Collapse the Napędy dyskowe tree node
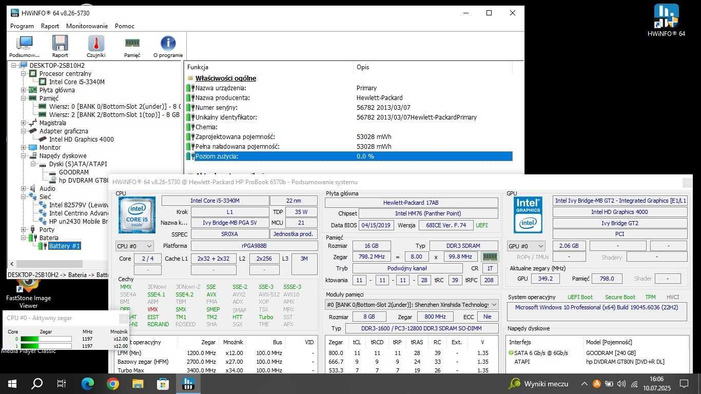Screen dimensions: 701x394 point(24,156)
